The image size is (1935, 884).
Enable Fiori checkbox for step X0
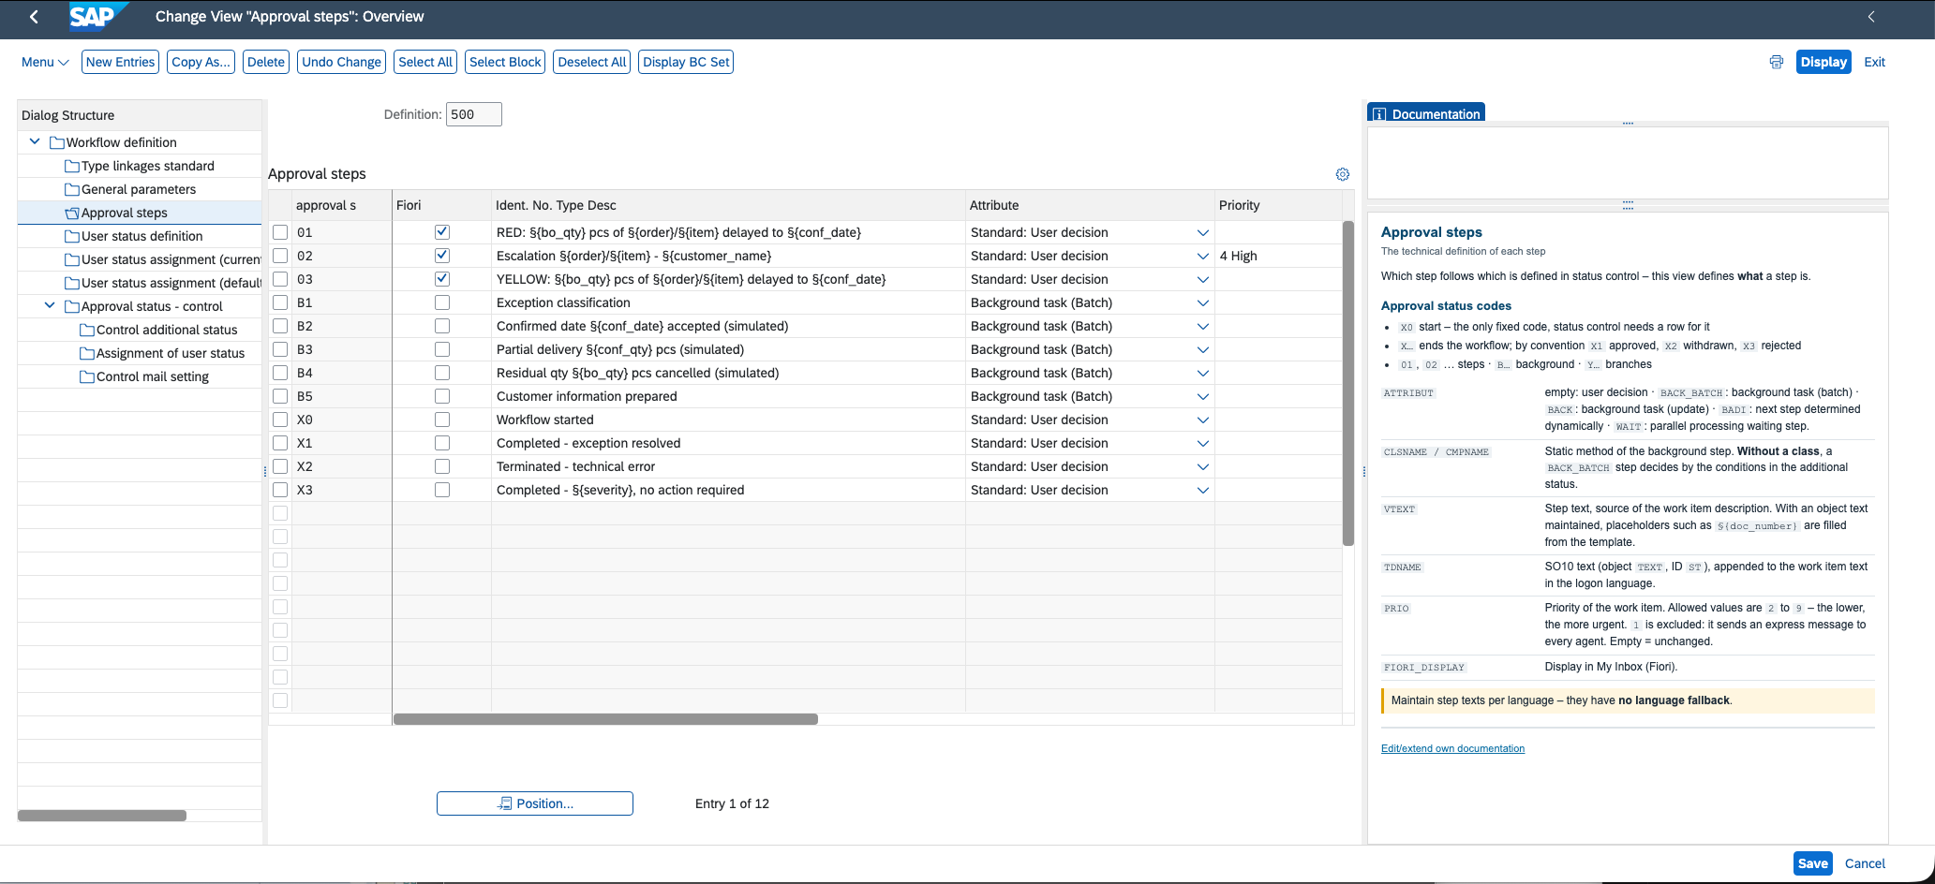pos(442,420)
